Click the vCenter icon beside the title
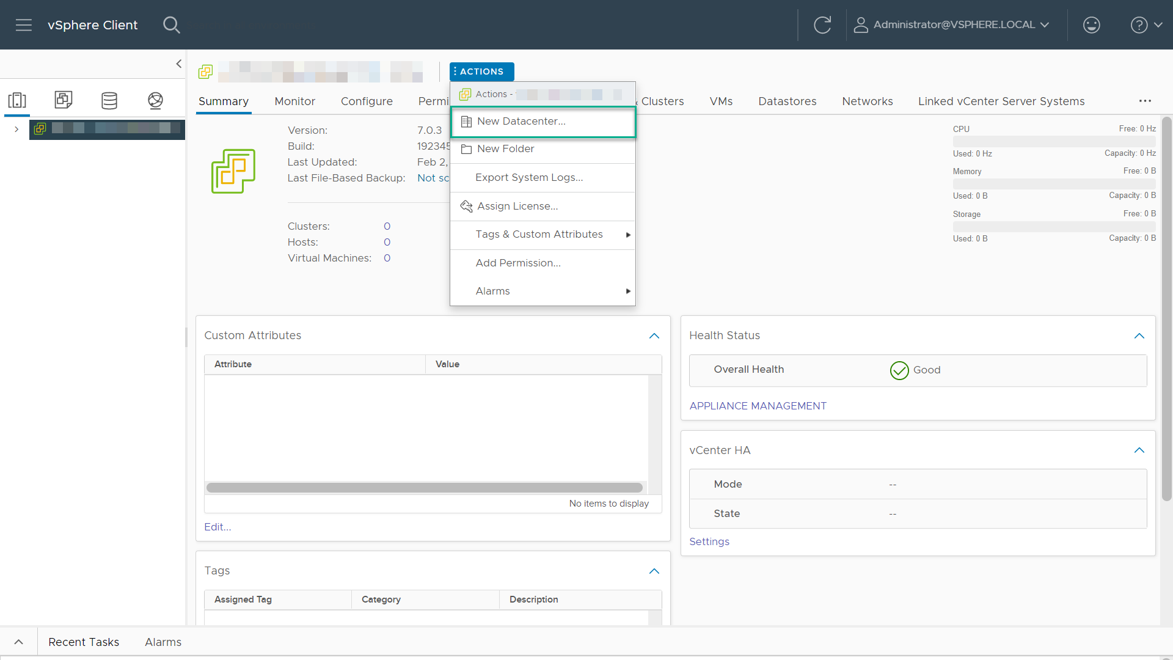This screenshot has width=1173, height=660. (x=205, y=72)
